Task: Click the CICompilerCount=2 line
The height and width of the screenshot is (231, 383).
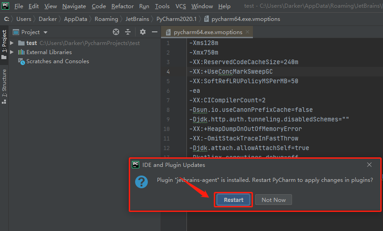Action: point(227,100)
